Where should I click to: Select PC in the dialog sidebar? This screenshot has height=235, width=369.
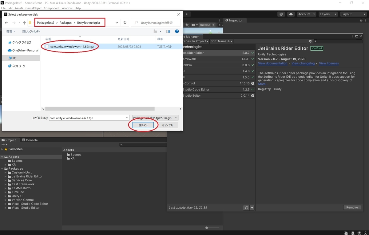[21, 58]
